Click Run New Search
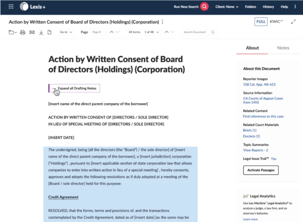This screenshot has width=303, height=222. [x=186, y=7]
